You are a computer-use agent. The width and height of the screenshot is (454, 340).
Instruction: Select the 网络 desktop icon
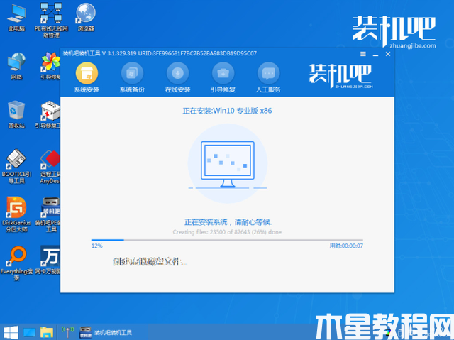pyautogui.click(x=16, y=66)
